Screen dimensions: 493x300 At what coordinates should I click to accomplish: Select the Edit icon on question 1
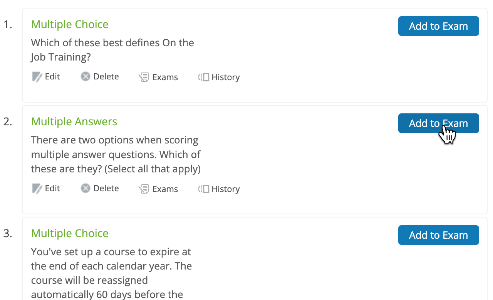[x=36, y=76]
